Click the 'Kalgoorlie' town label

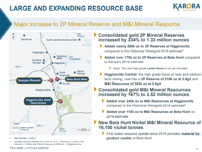(x=59, y=63)
